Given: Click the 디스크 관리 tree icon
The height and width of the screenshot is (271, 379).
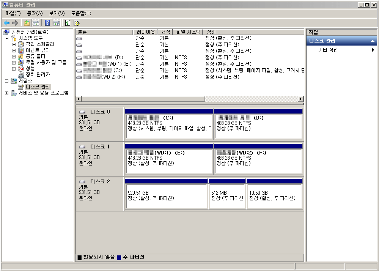Looking at the screenshot, I should (21, 87).
